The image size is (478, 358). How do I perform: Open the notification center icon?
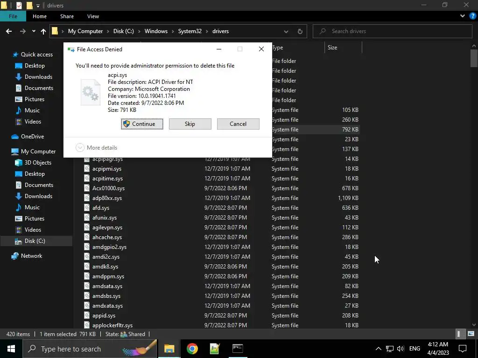pos(463,349)
